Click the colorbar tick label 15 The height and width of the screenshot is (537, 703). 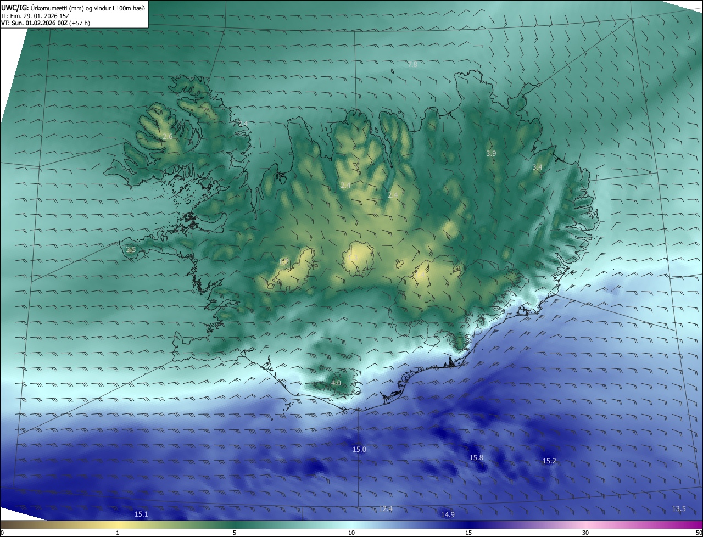click(x=468, y=533)
